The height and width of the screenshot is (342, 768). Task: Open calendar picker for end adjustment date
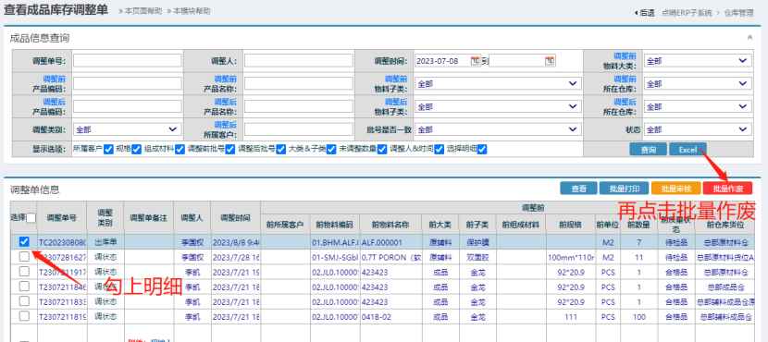[550, 61]
